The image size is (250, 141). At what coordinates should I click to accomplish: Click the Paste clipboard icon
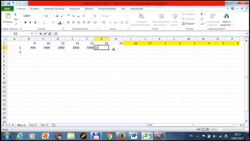coord(8,16)
